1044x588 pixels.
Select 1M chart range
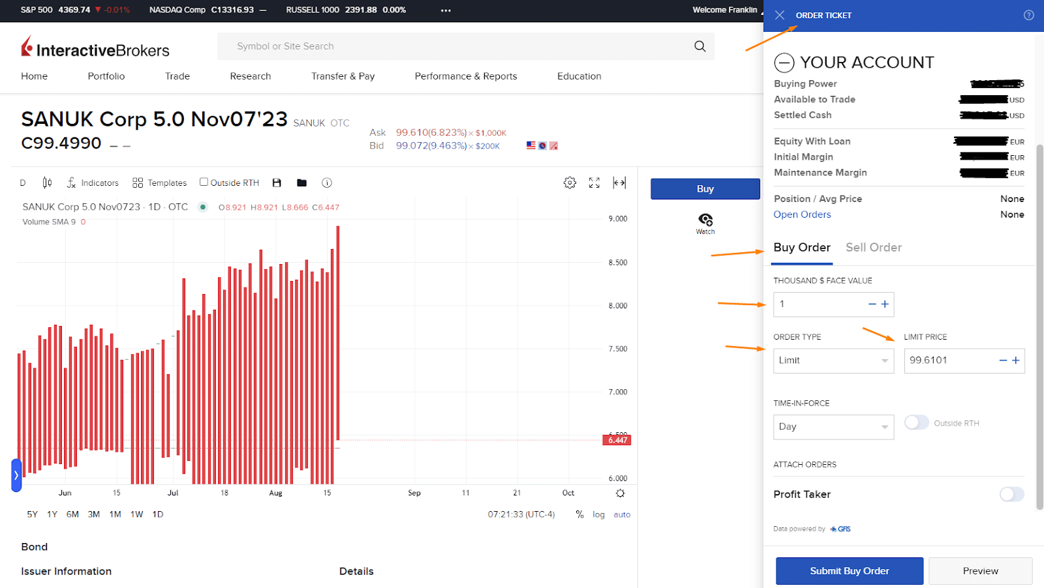coord(115,514)
